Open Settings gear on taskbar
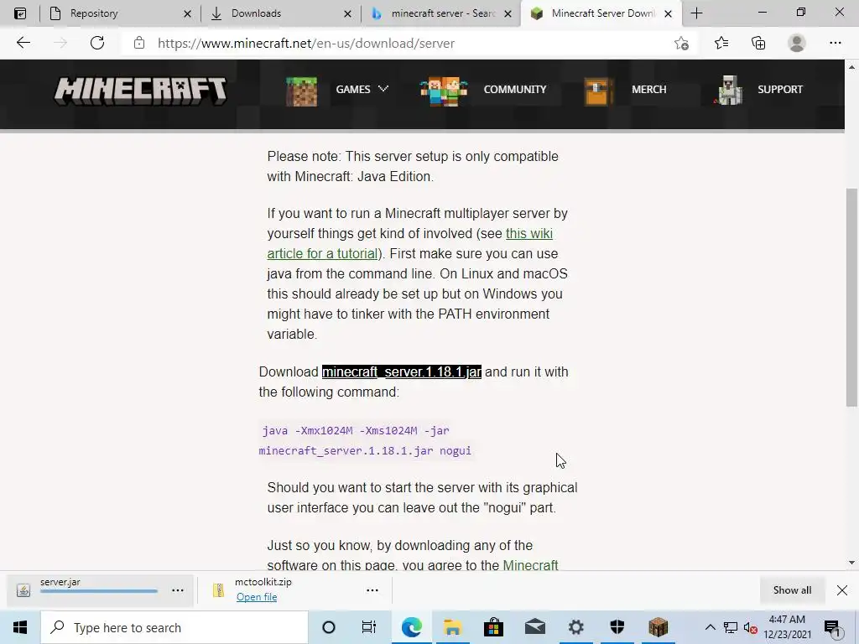Screen dimensions: 859x644 click(575, 627)
